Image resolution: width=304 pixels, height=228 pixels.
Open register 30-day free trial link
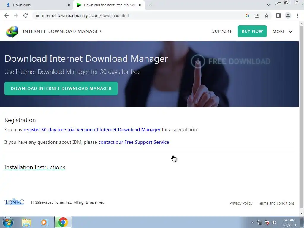coord(92,129)
